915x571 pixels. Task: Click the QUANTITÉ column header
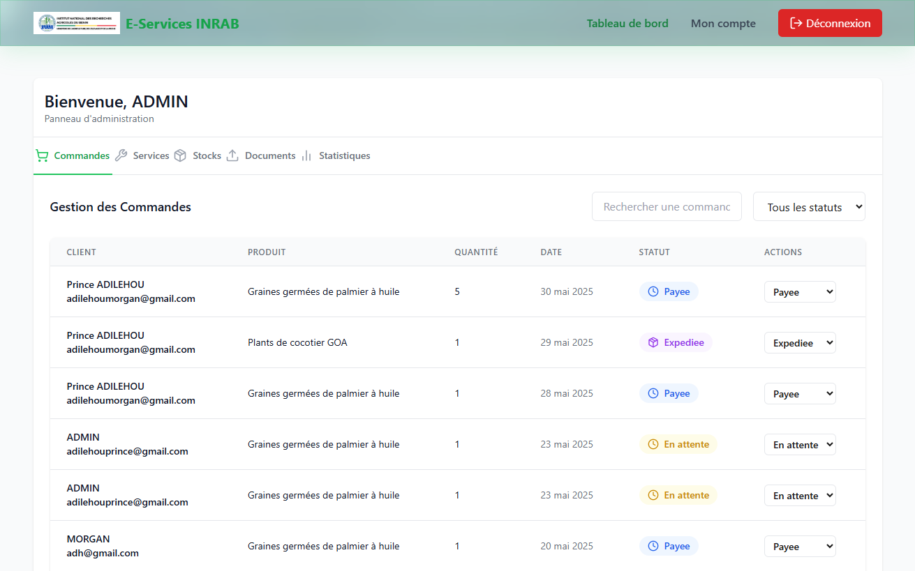tap(476, 252)
